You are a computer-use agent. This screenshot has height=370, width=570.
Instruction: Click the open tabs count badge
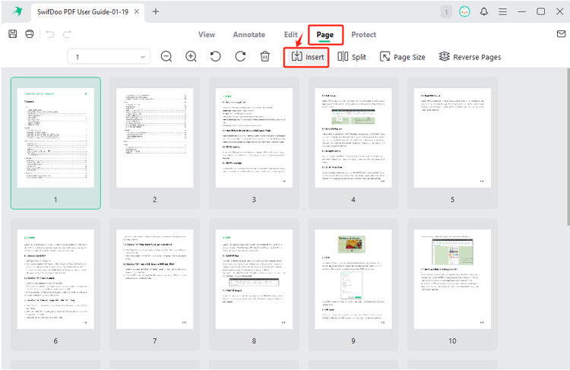tap(446, 12)
